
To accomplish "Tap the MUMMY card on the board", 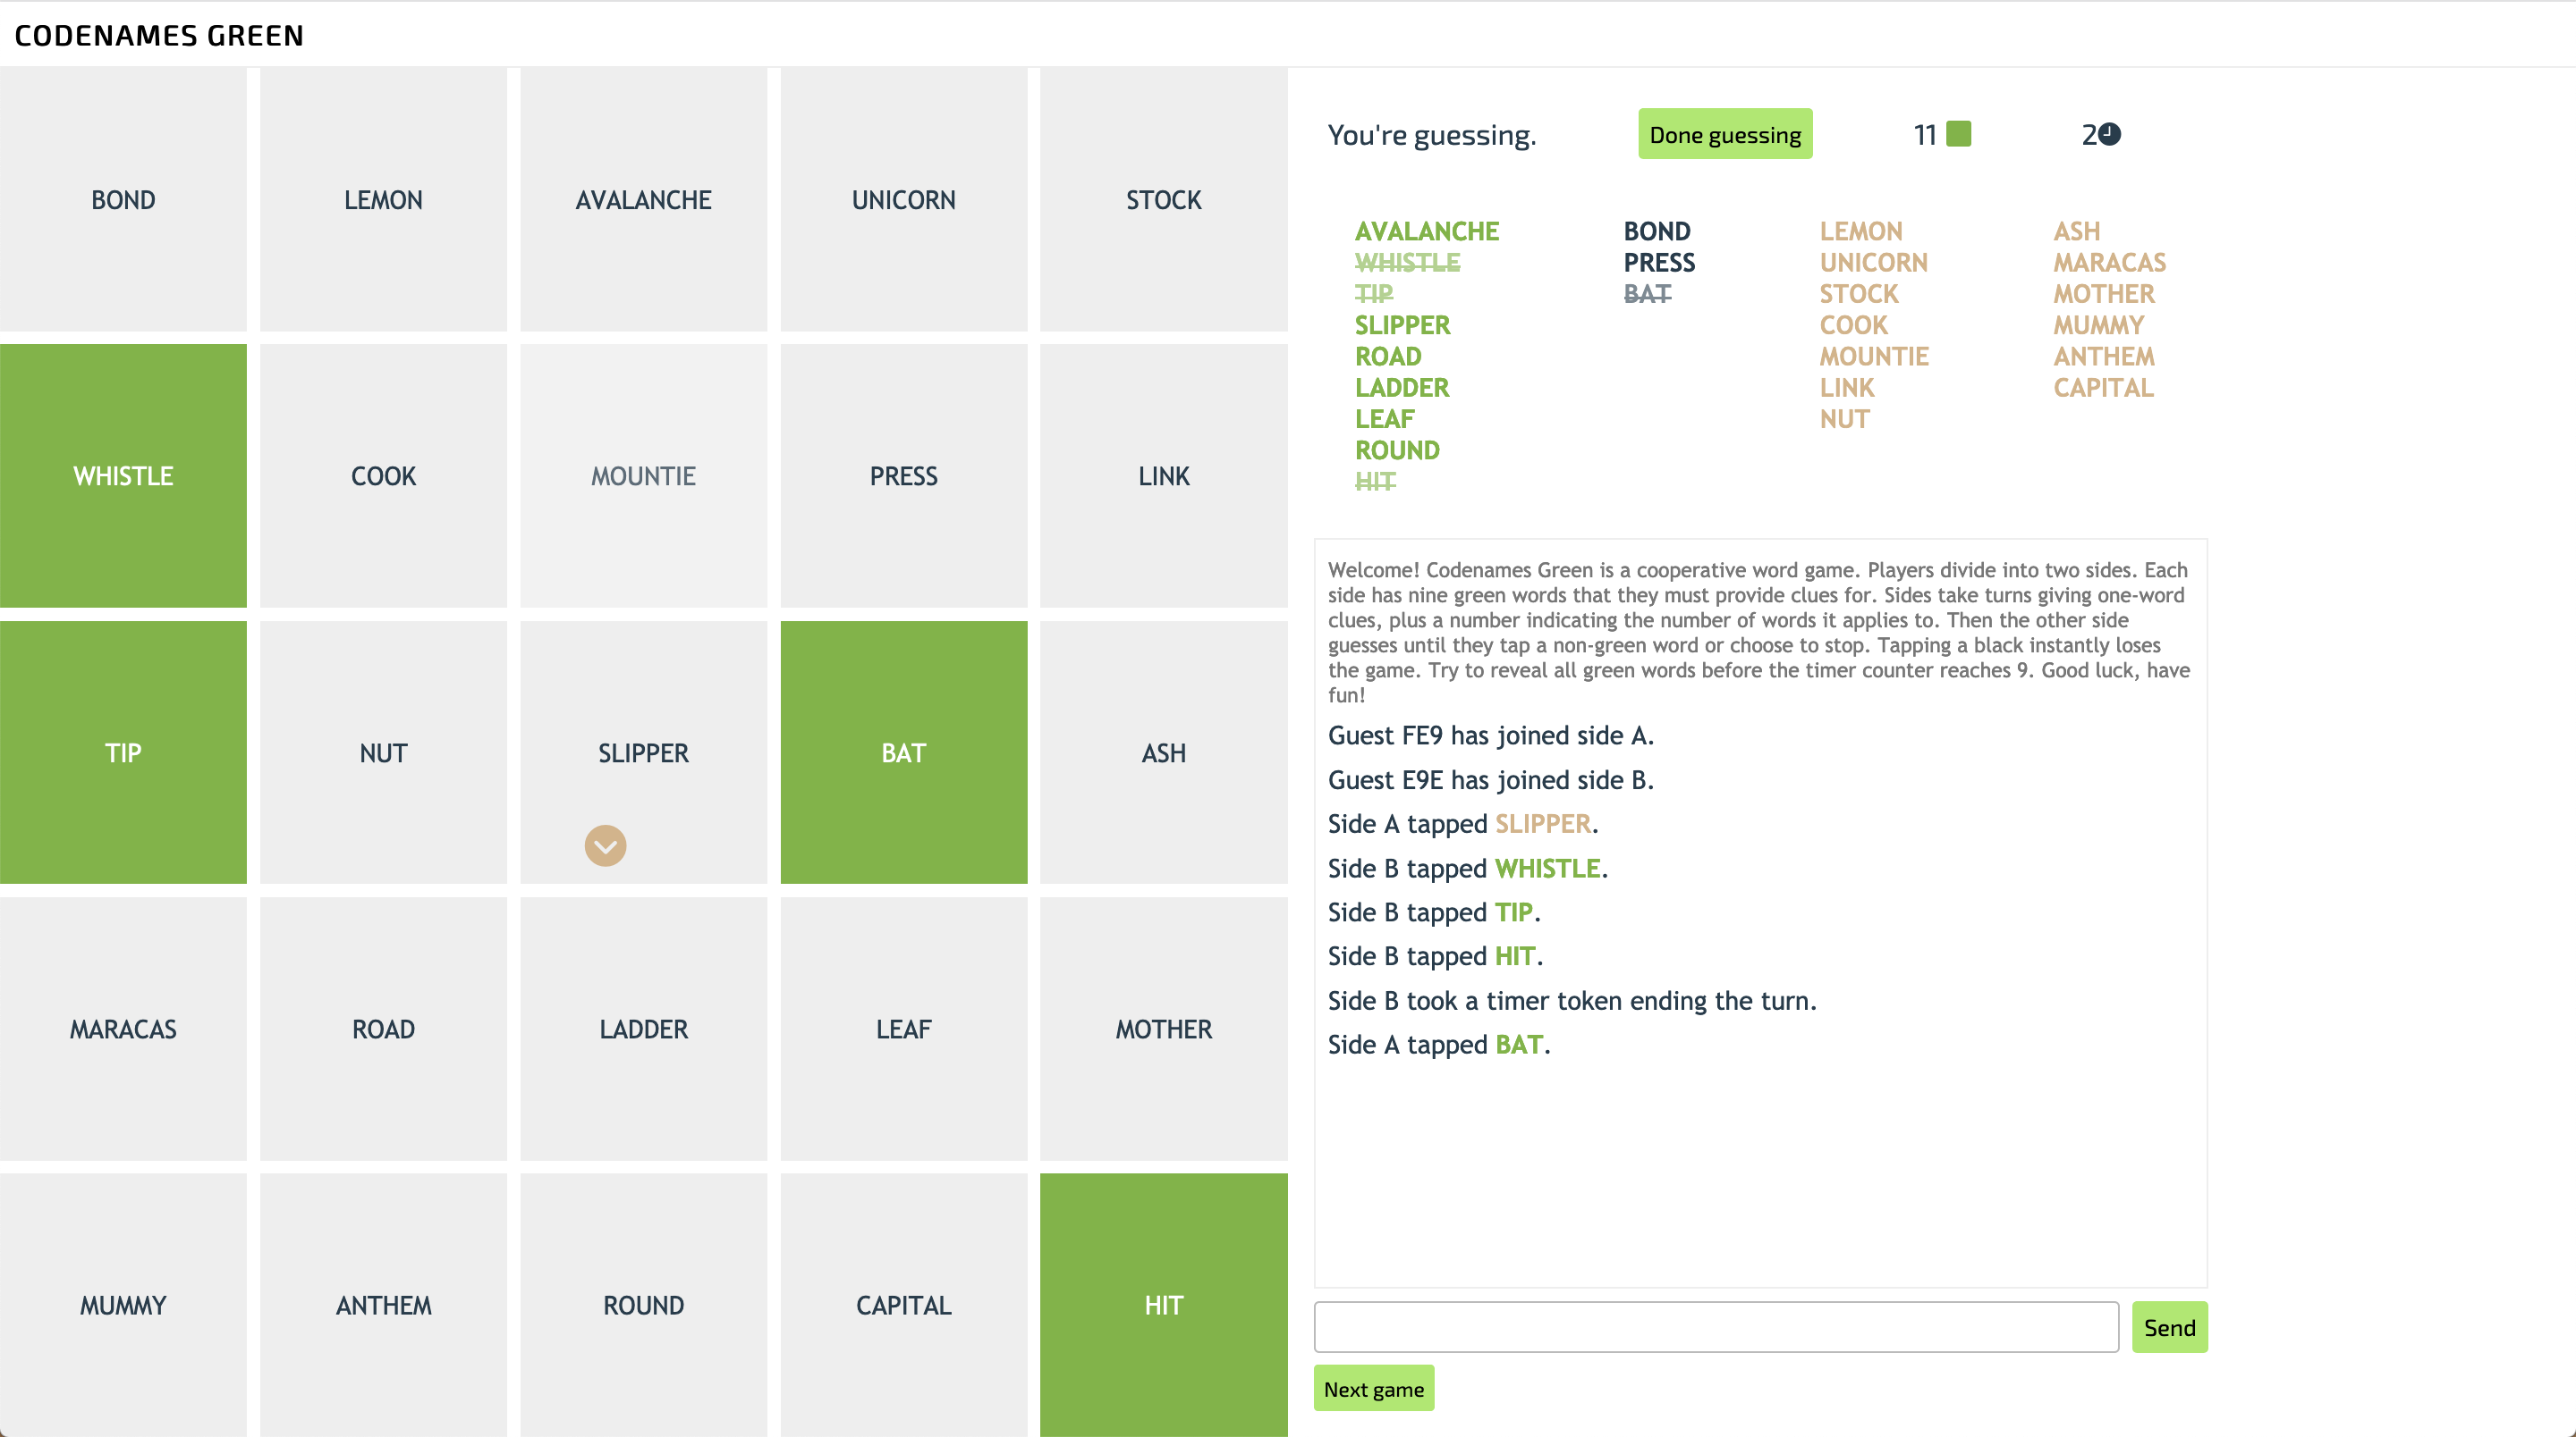I will [123, 1304].
